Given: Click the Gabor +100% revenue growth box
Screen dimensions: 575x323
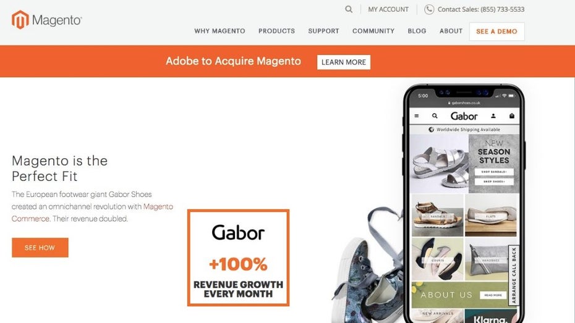Looking at the screenshot, I should coord(239,258).
